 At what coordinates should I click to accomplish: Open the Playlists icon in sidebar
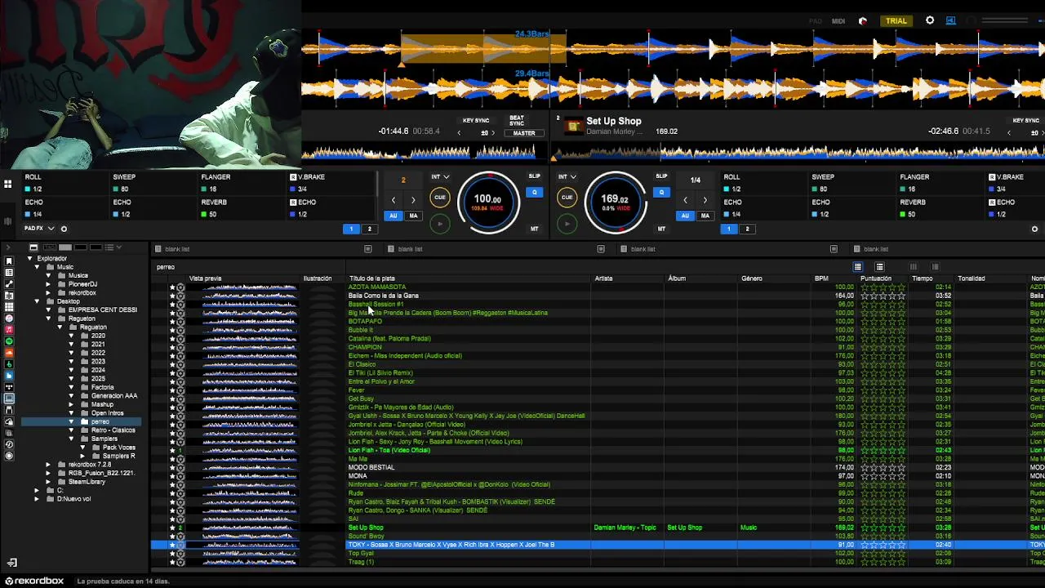pyautogui.click(x=9, y=272)
